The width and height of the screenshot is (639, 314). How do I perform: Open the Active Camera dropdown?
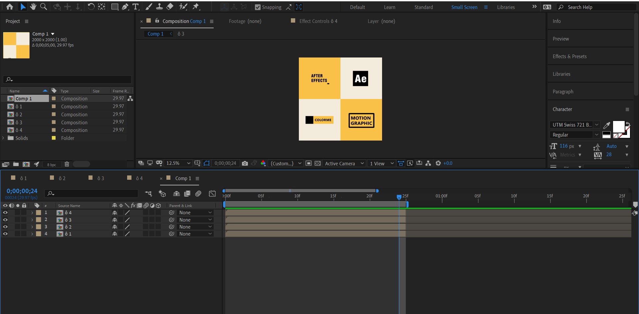pos(344,163)
